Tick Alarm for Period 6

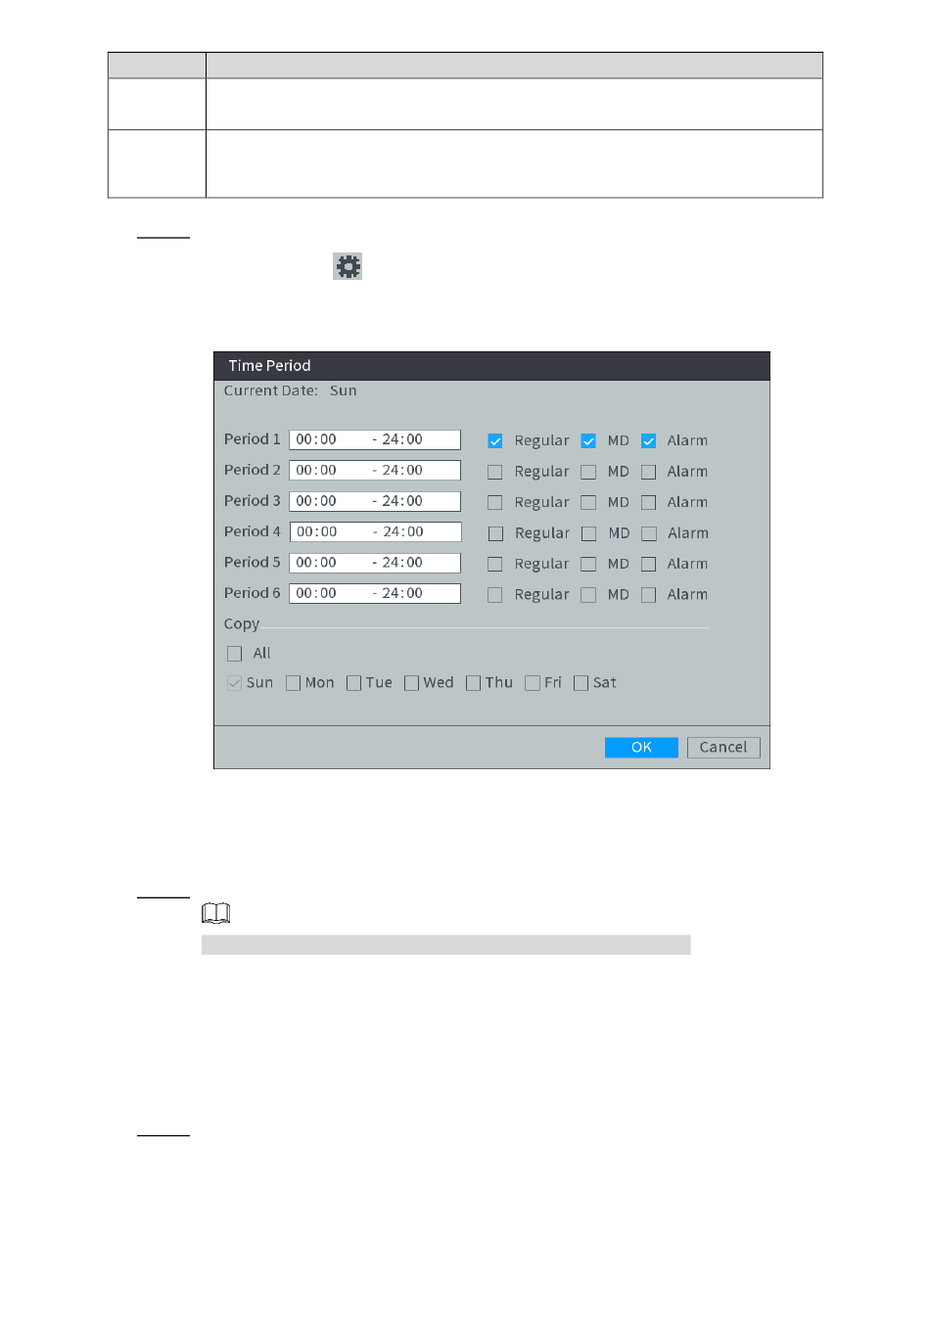(x=648, y=595)
